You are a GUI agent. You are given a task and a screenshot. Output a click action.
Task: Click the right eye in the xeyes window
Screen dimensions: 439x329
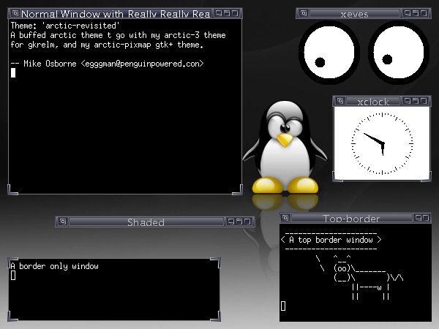[x=399, y=53]
